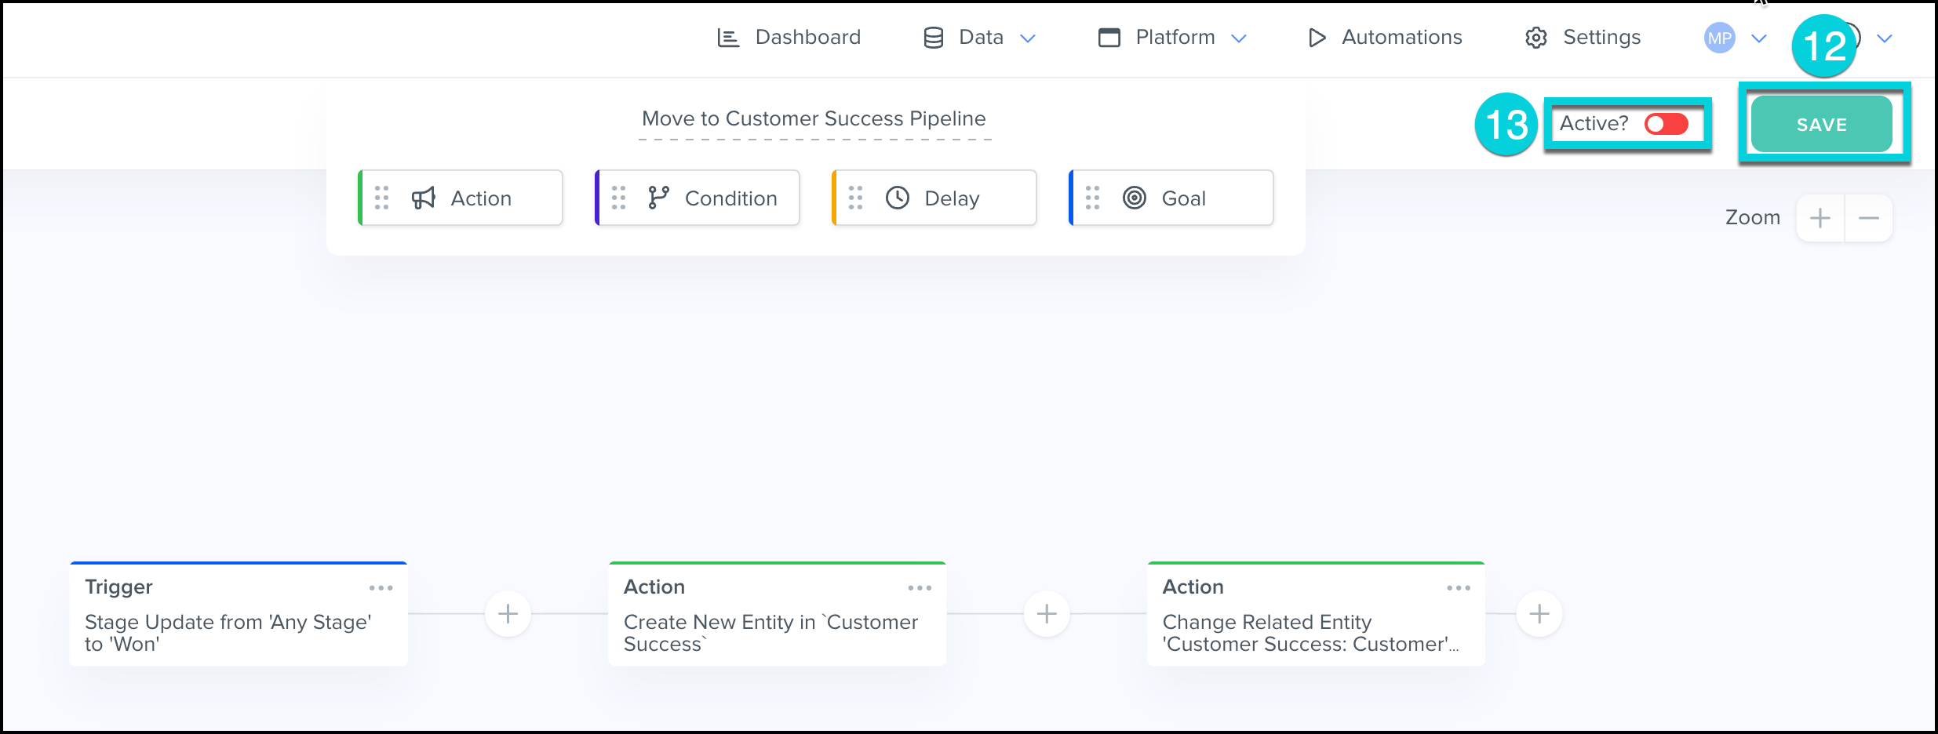This screenshot has width=1938, height=734.
Task: Edit the automation name field
Action: [814, 119]
